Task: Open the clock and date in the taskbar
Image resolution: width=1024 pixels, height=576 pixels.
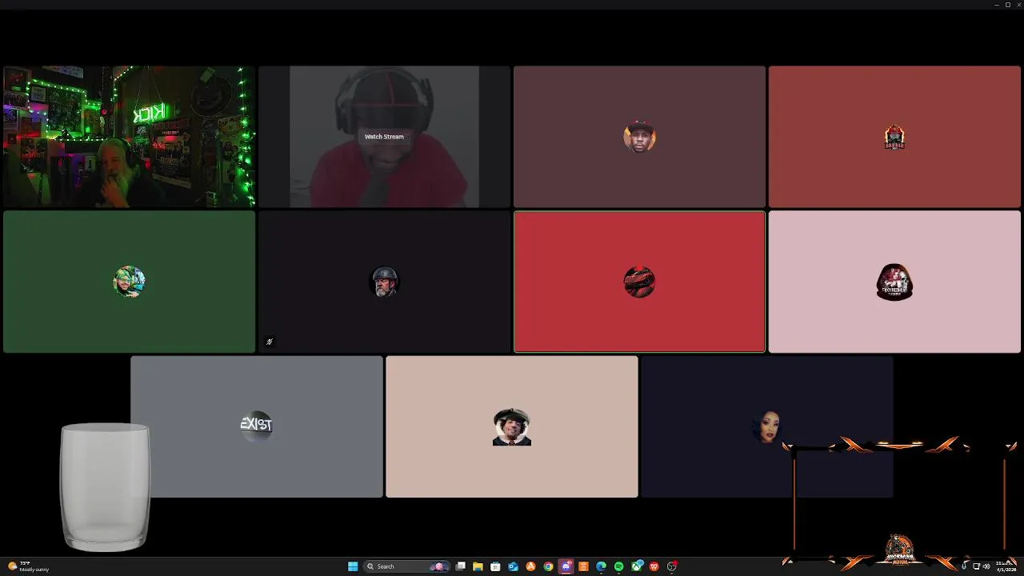Action: click(x=1006, y=566)
